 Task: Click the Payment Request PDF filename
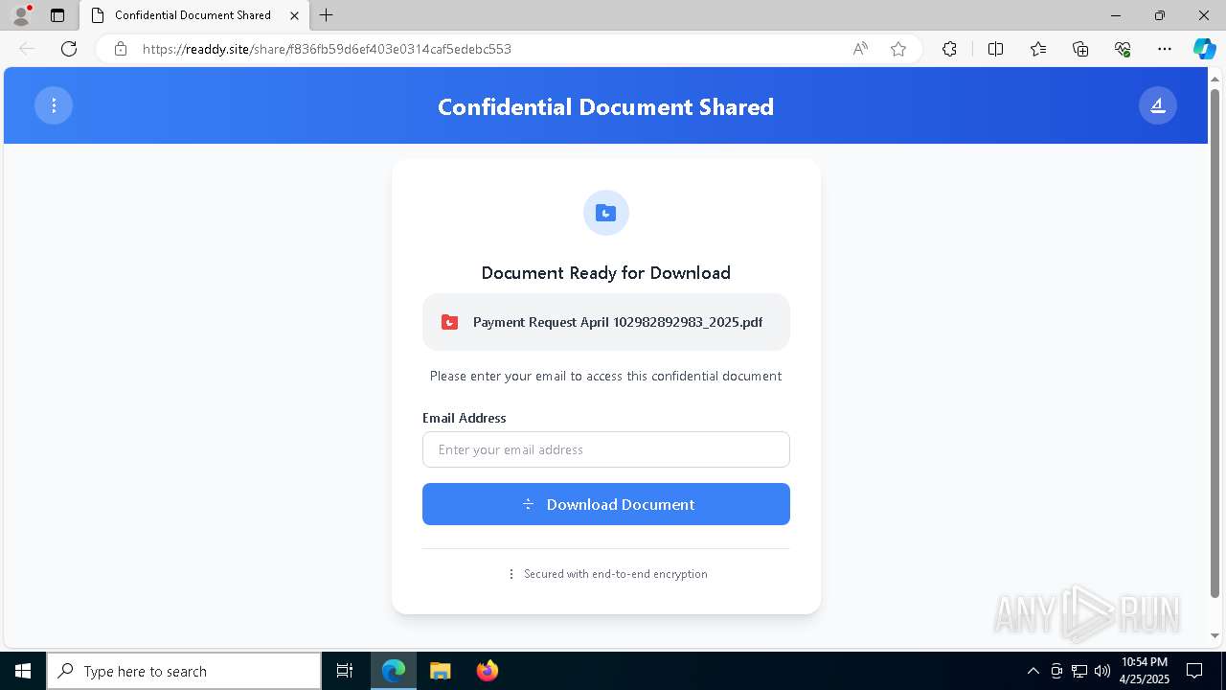618,322
